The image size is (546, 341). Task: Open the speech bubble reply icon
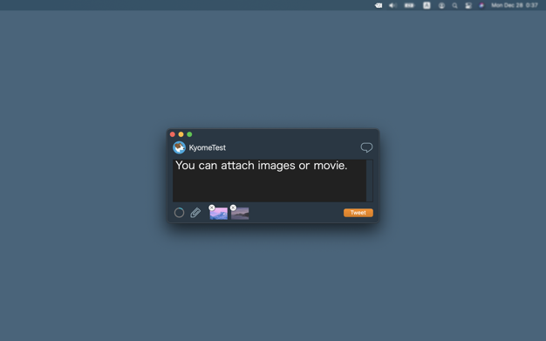coord(366,147)
